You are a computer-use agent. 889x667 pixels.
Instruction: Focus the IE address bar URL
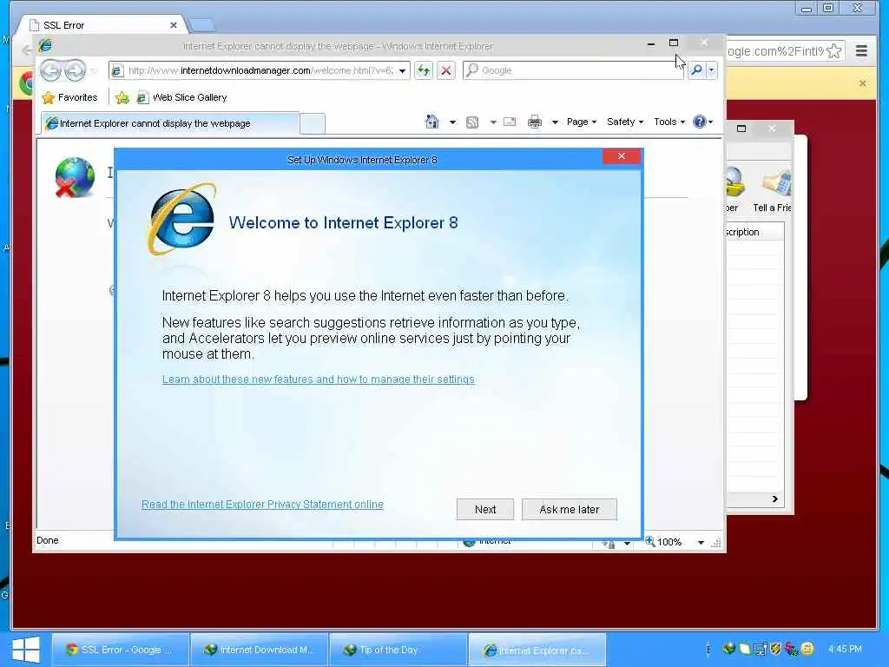(260, 70)
